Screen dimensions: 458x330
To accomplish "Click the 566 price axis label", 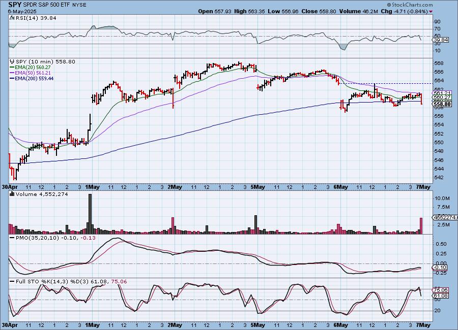I will tap(439, 72).
